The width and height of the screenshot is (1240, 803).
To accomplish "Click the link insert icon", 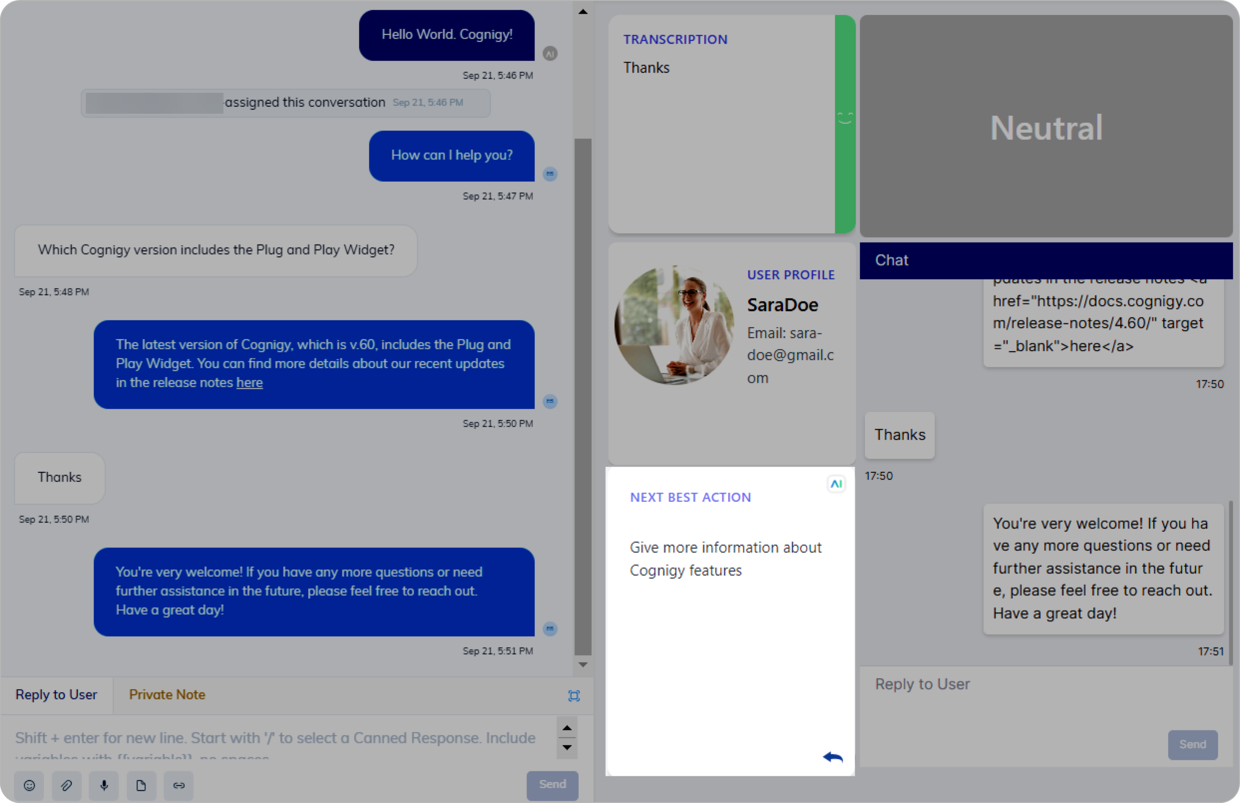I will click(x=179, y=785).
